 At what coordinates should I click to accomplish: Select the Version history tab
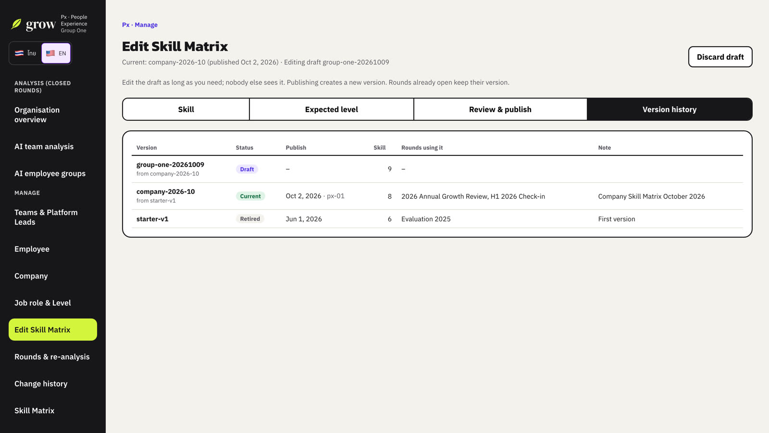click(x=670, y=109)
